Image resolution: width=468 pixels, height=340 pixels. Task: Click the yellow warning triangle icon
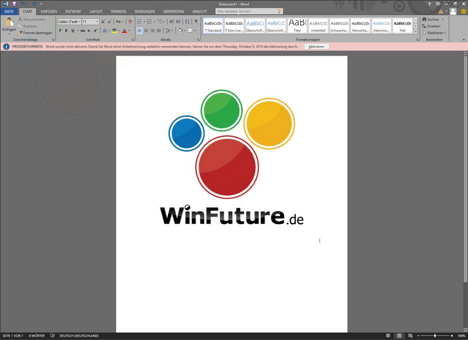coord(441,12)
